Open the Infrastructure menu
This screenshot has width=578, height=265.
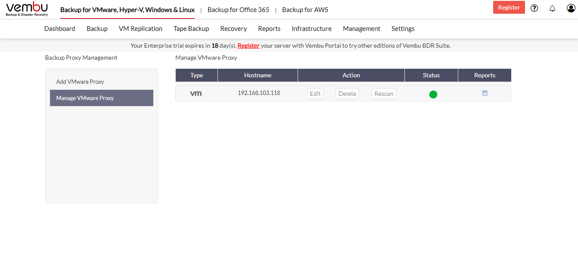[x=312, y=29]
